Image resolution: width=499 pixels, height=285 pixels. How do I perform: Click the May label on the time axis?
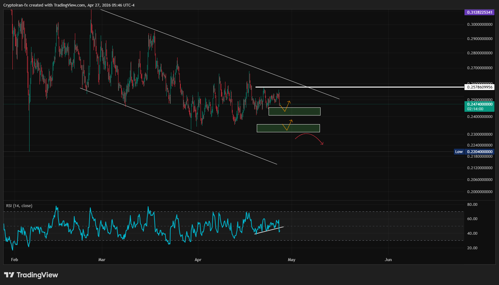(291, 260)
